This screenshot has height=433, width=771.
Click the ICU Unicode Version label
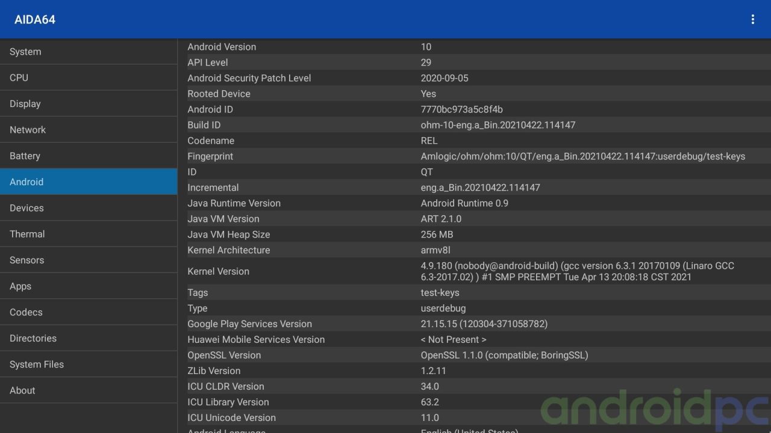click(231, 418)
